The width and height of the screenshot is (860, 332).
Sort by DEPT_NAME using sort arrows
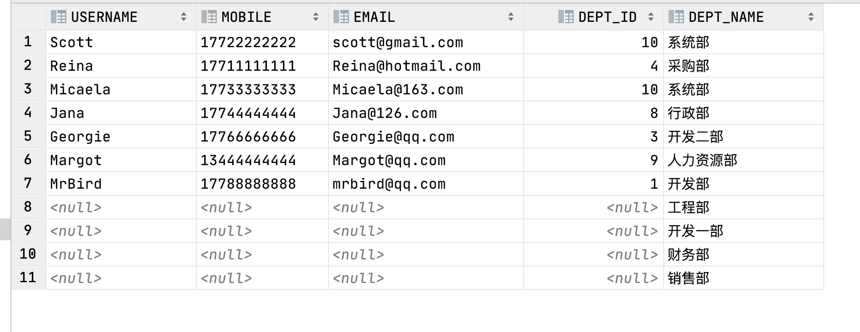tap(811, 17)
